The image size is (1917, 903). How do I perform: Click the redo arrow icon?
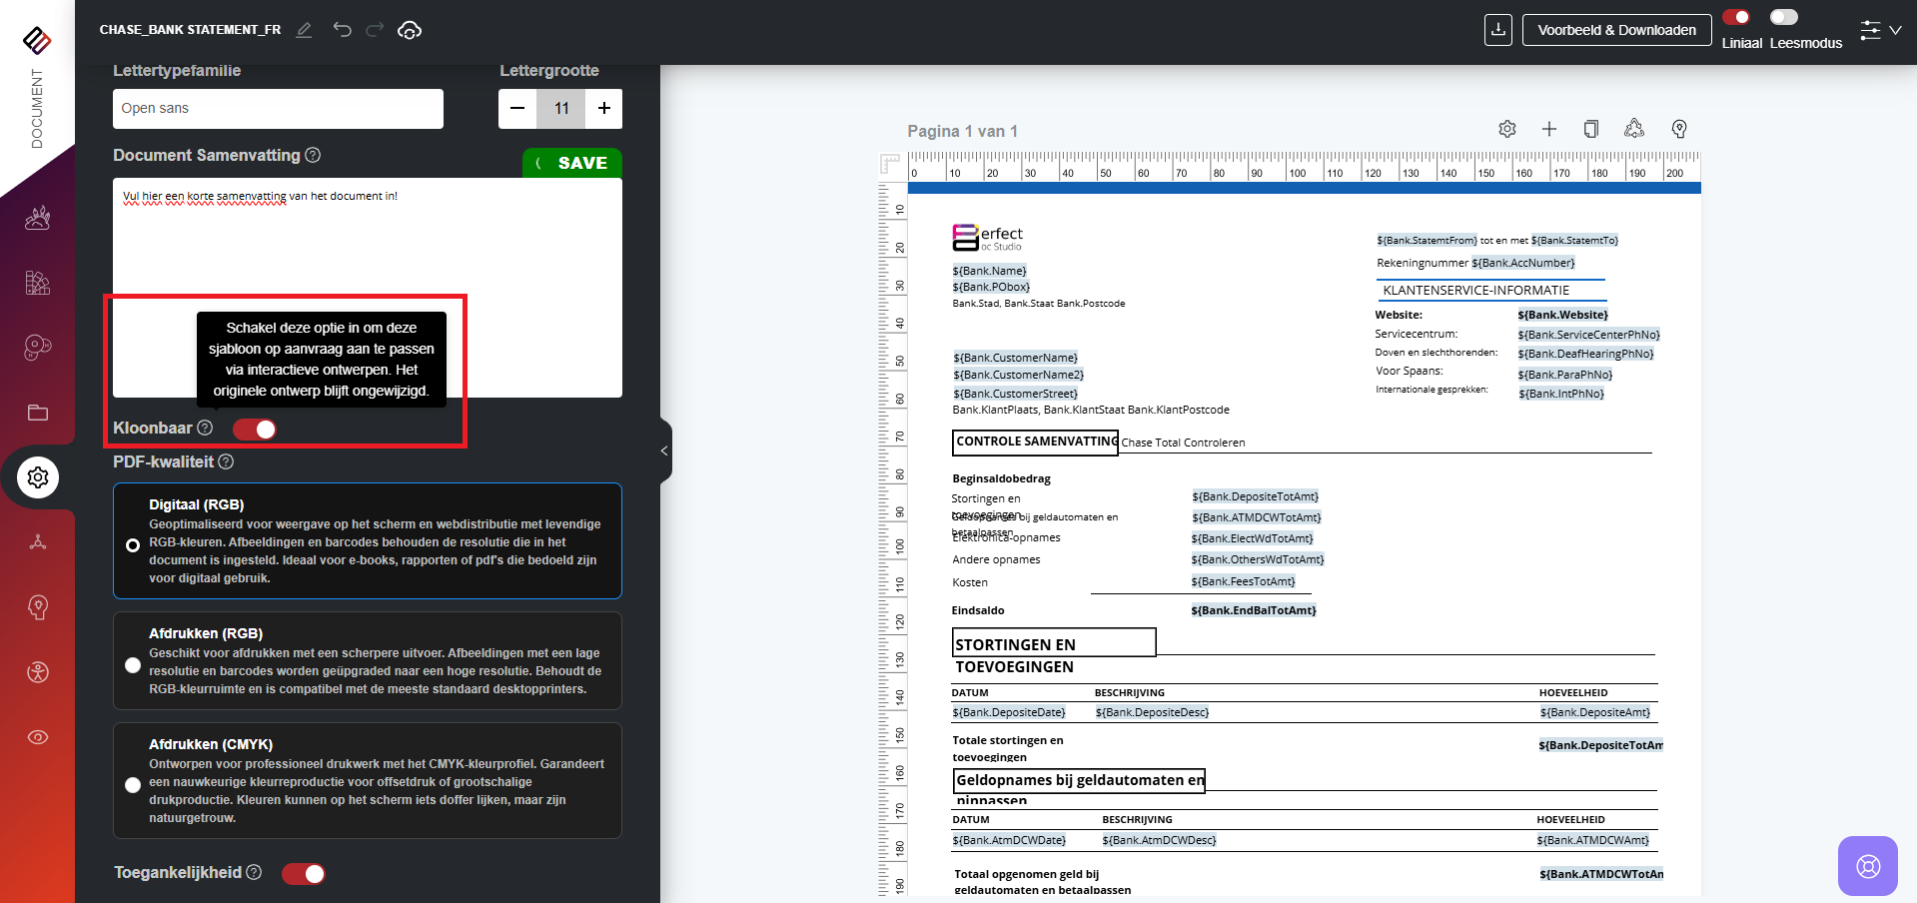coord(375,30)
